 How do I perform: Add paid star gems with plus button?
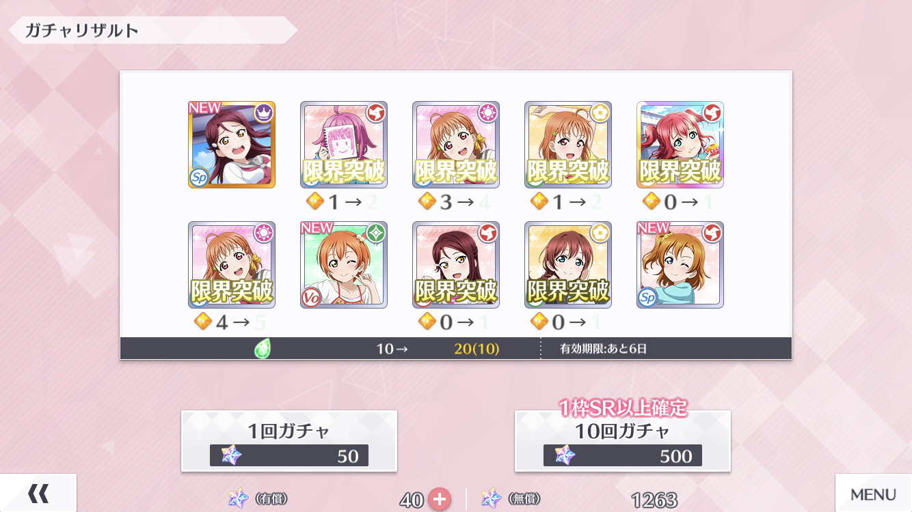(439, 499)
